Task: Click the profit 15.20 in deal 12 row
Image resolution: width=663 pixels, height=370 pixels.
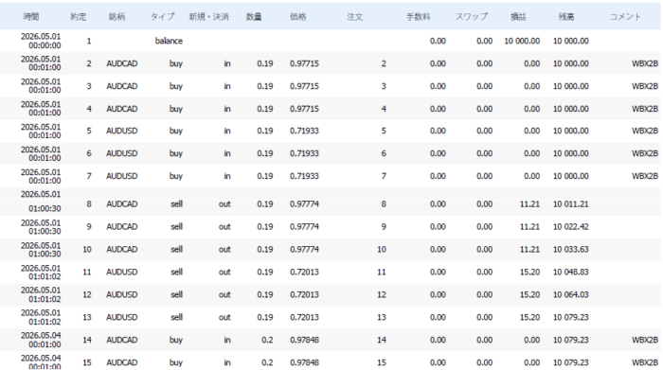Action: [x=529, y=295]
